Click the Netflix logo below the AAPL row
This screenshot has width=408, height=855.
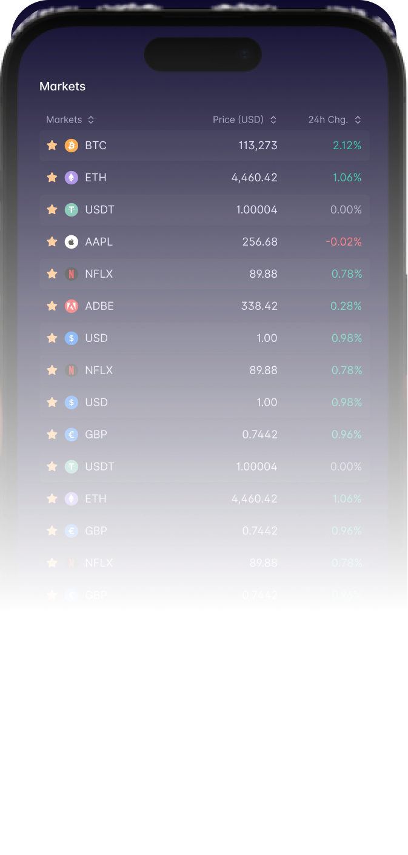click(72, 274)
